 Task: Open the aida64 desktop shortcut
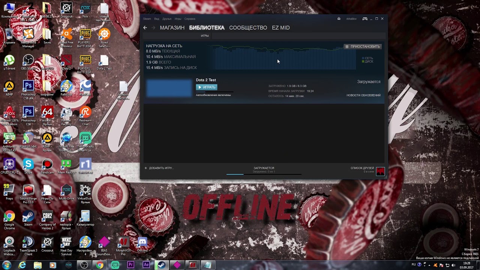point(47,115)
